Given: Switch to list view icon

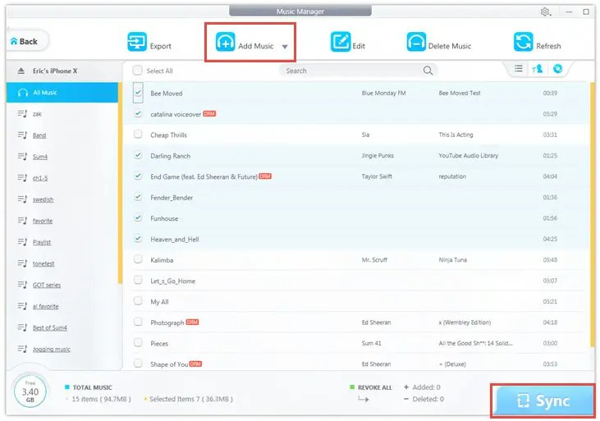Looking at the screenshot, I should tap(519, 70).
